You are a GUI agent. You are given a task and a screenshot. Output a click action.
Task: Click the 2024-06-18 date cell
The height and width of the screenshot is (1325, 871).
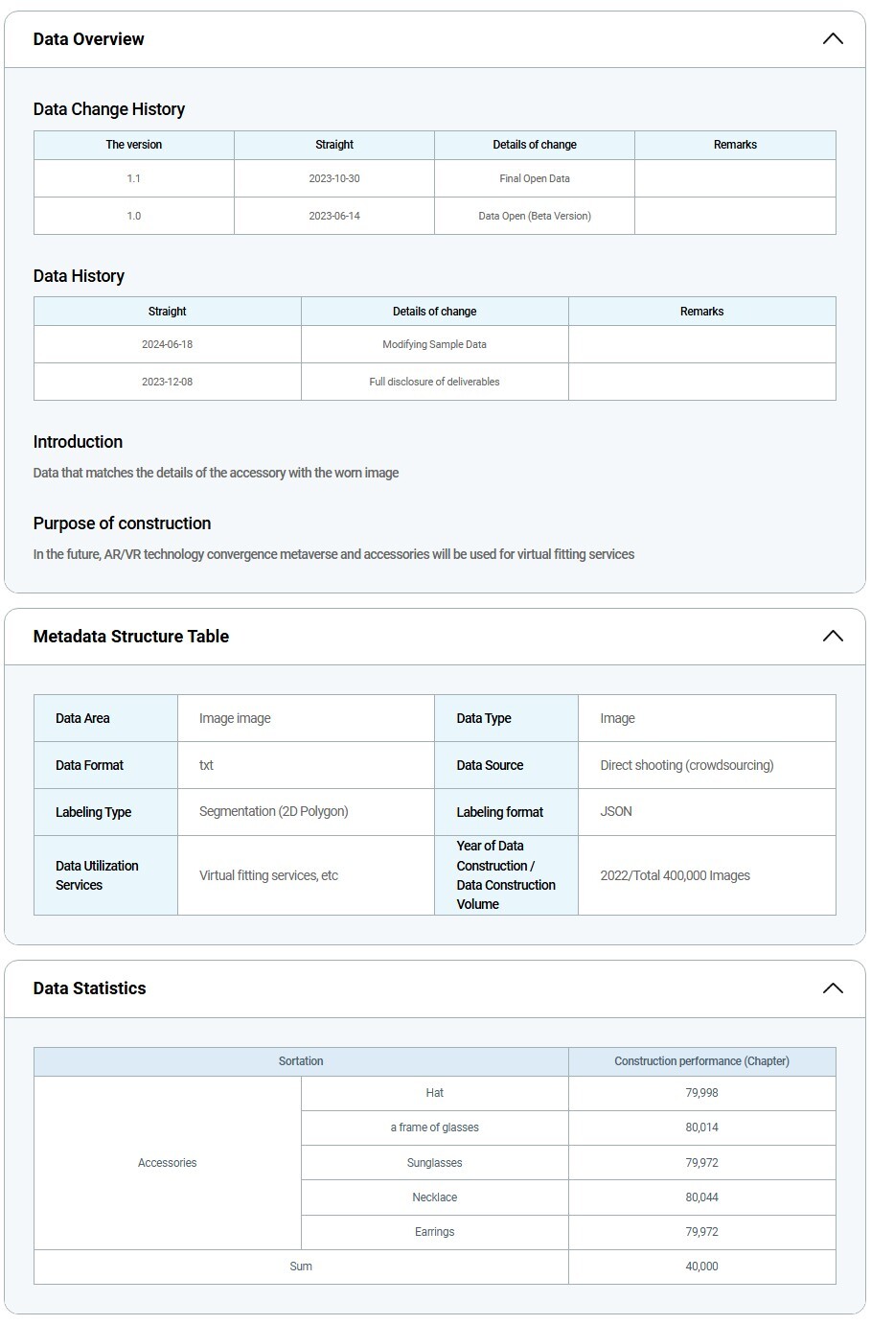tap(167, 344)
